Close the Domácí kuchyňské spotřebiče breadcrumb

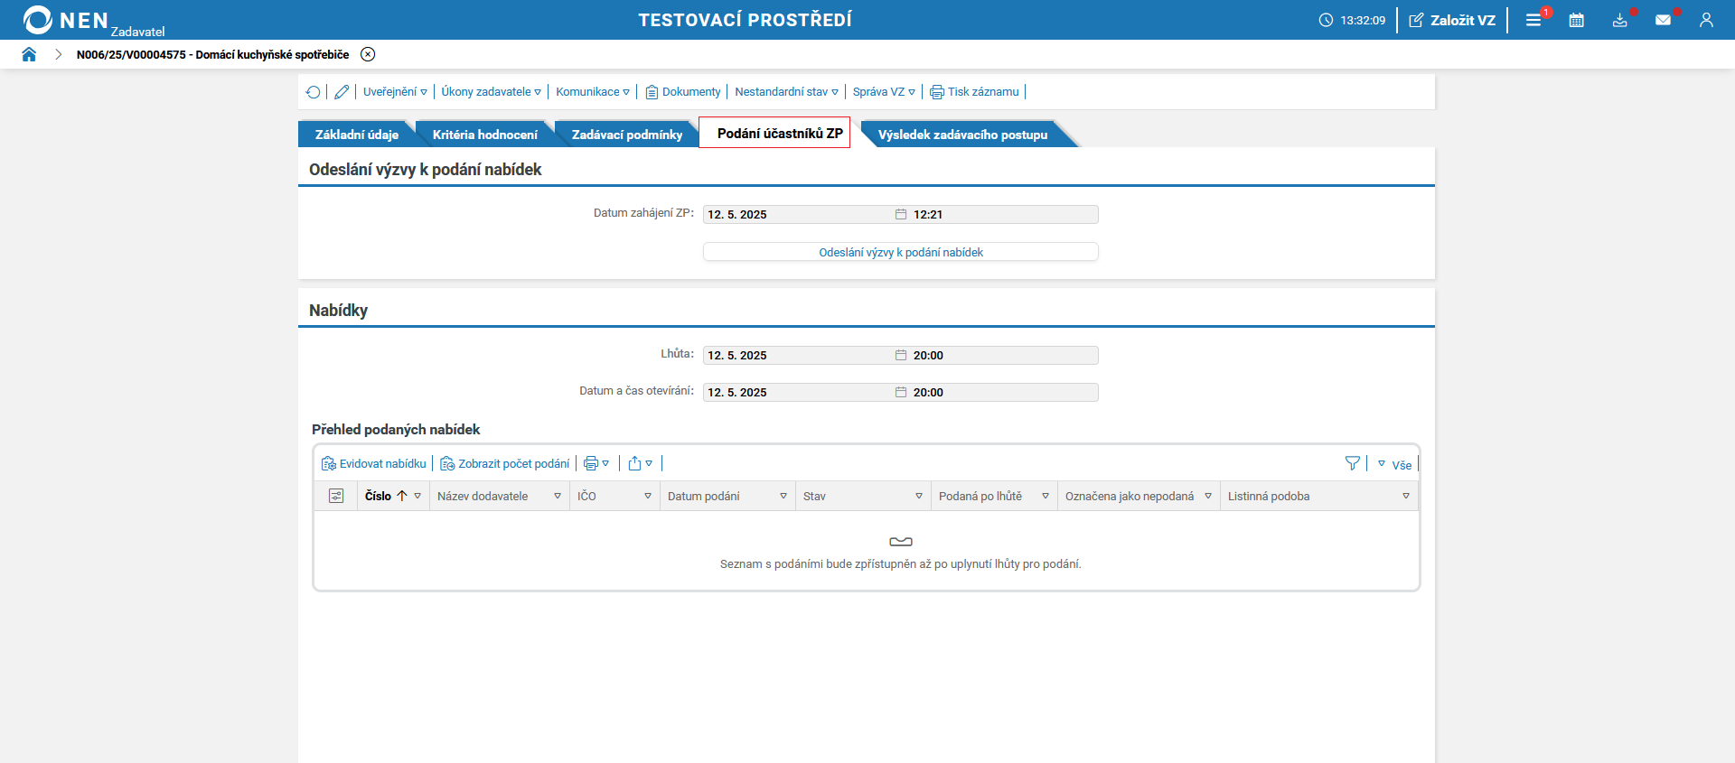pyautogui.click(x=368, y=54)
